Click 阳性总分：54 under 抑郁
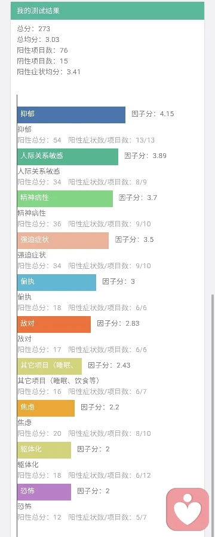This screenshot has height=537, width=215. pos(39,140)
